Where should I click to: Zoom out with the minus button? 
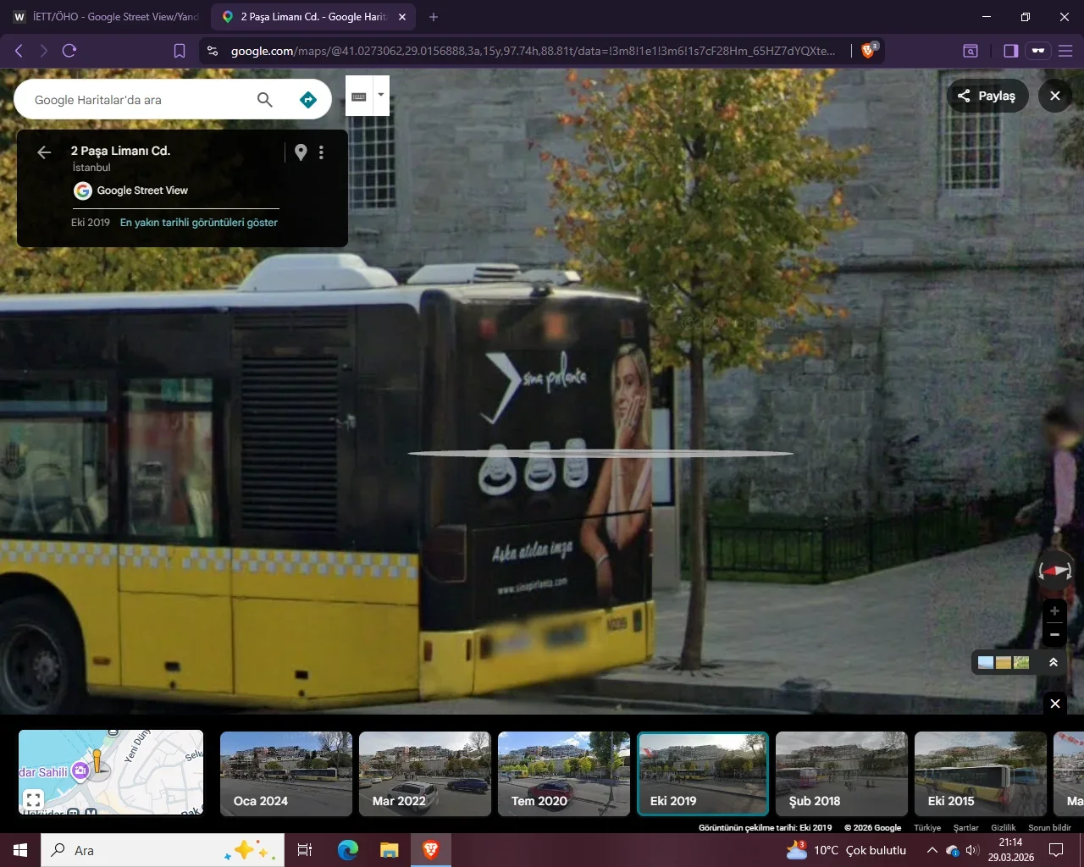[1054, 634]
